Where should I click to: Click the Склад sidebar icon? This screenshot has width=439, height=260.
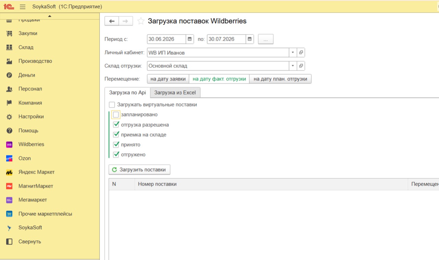pos(9,47)
